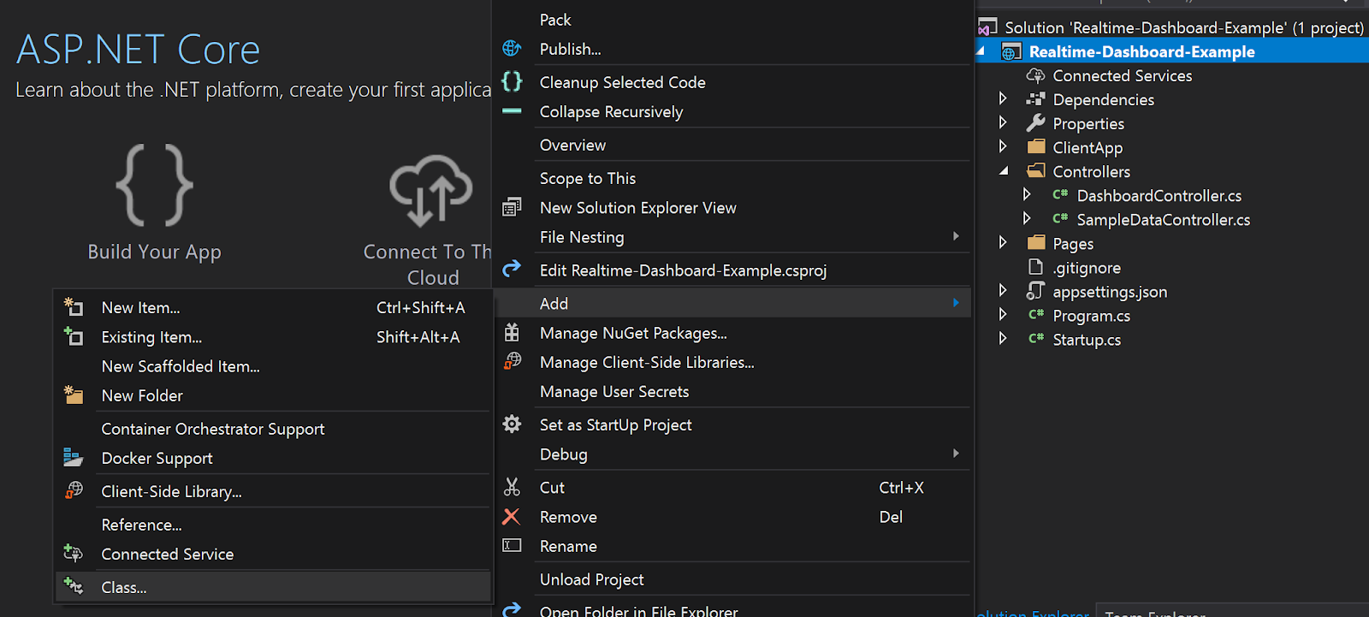Select Program.cs in the tree

pos(1091,315)
